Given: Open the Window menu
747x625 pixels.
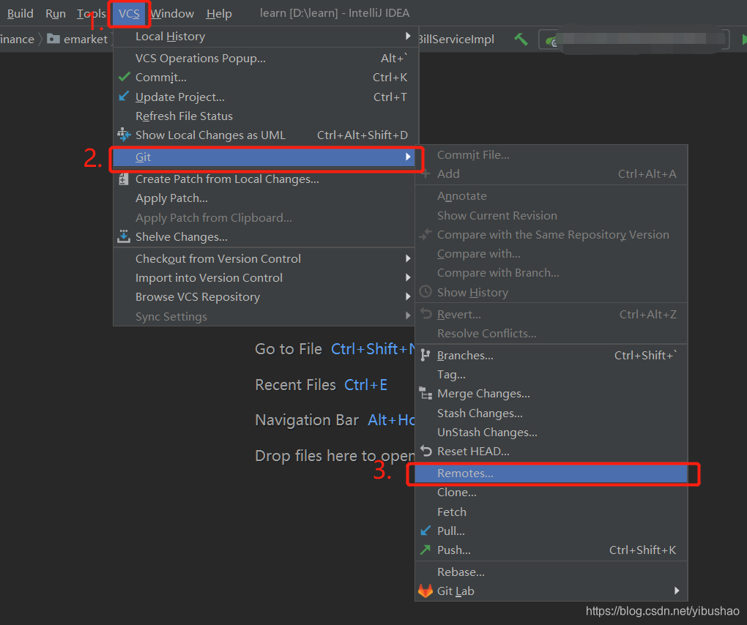Looking at the screenshot, I should (x=172, y=13).
